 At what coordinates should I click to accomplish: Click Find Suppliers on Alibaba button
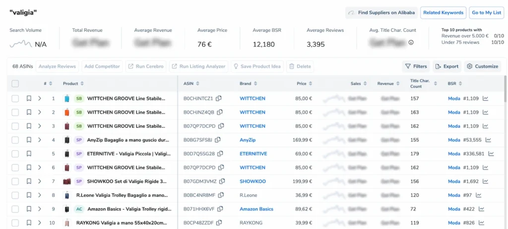point(381,12)
